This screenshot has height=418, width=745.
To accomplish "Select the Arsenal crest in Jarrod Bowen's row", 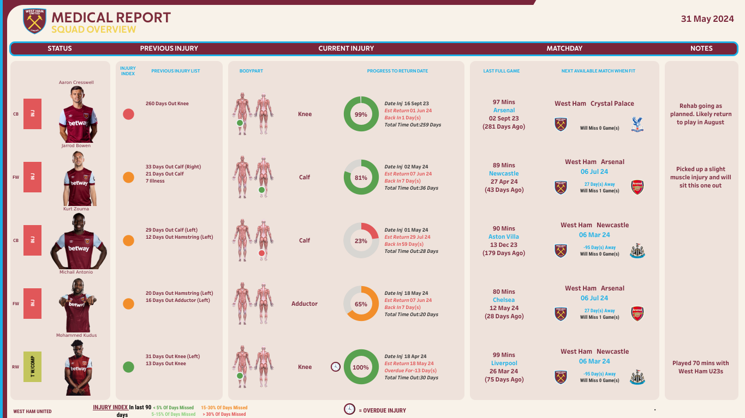I will click(637, 187).
